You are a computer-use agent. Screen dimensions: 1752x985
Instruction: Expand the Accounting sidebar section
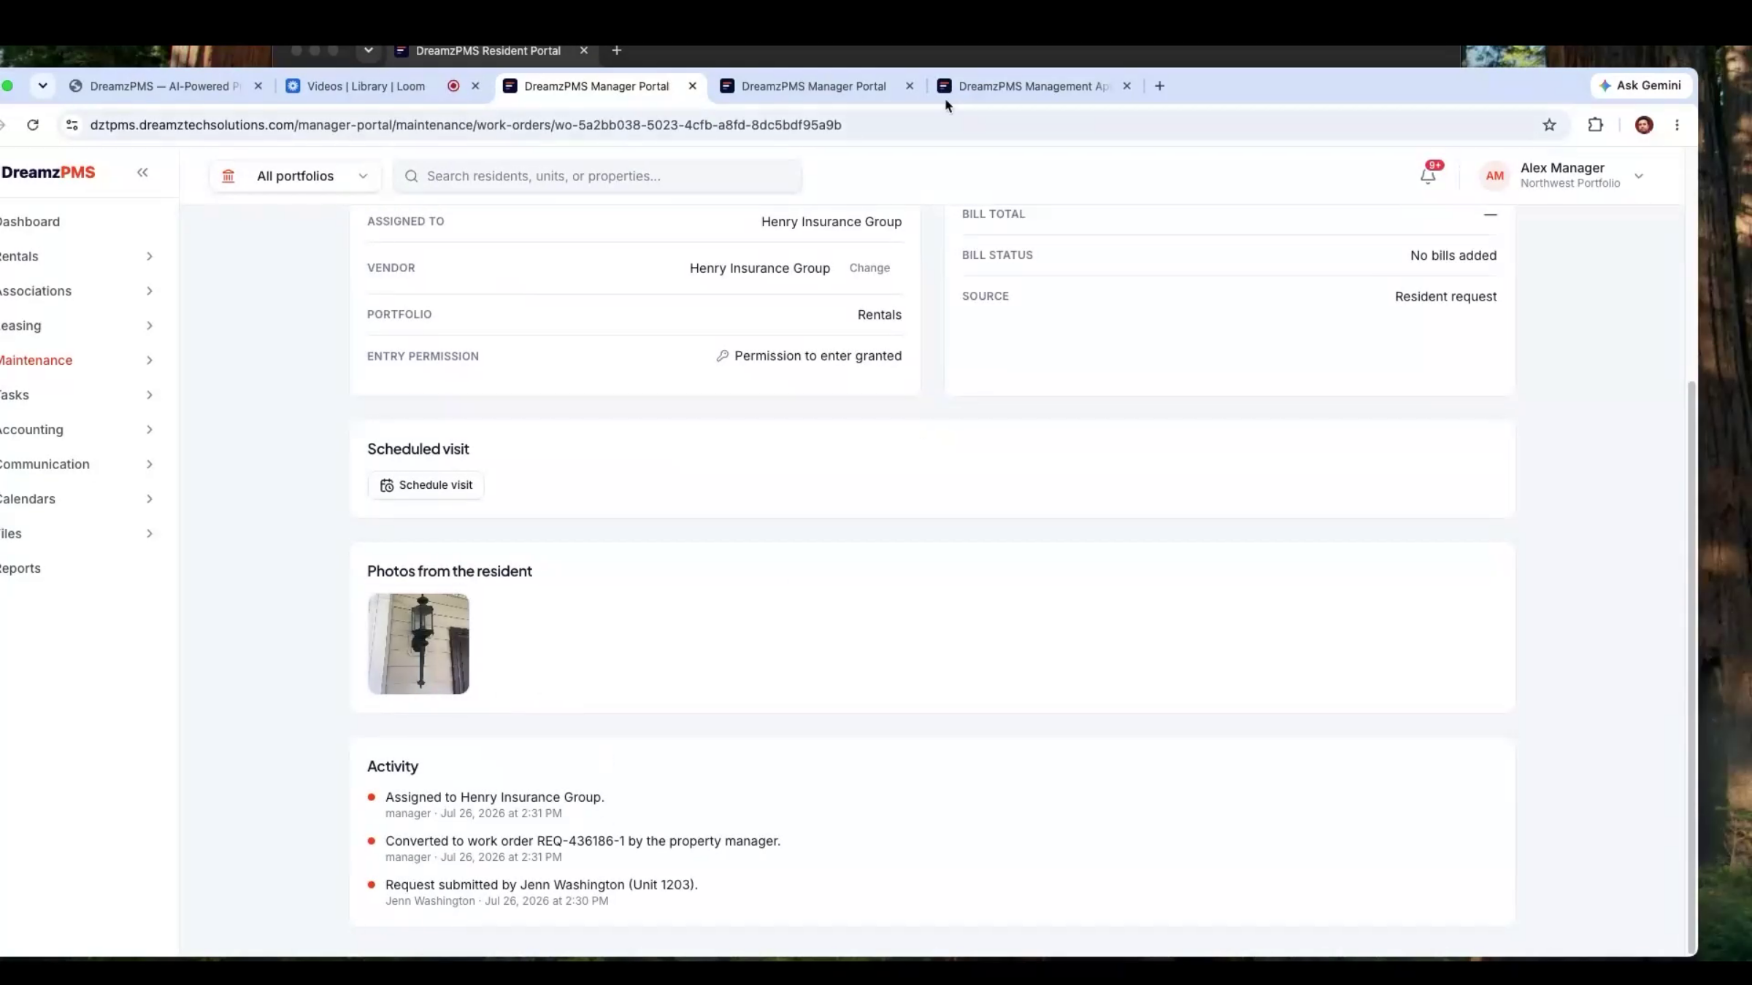pos(149,430)
